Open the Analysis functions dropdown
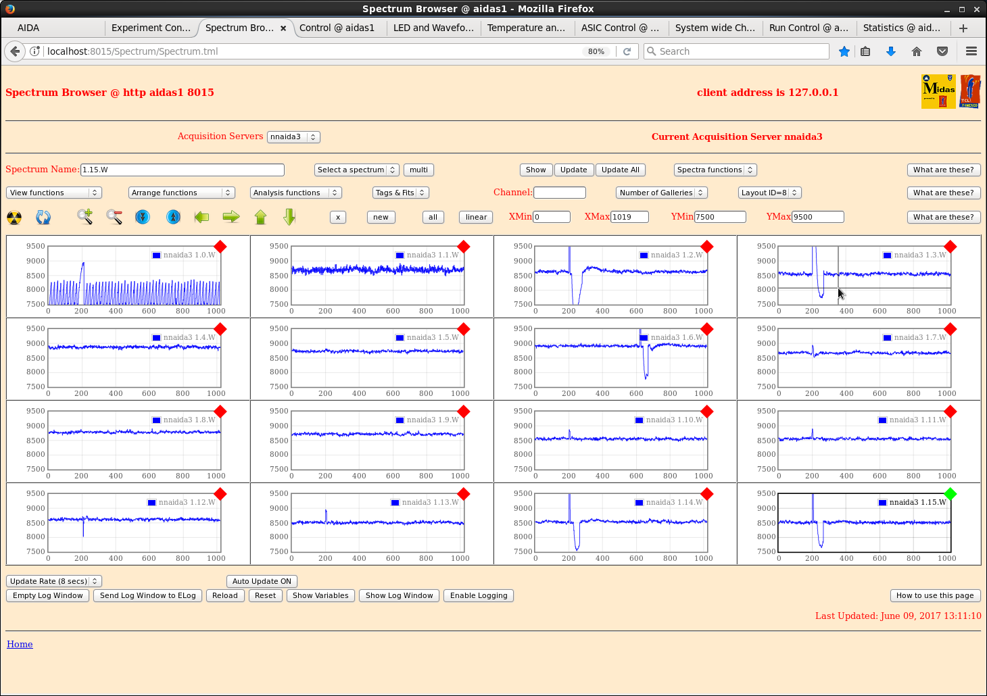 click(295, 193)
